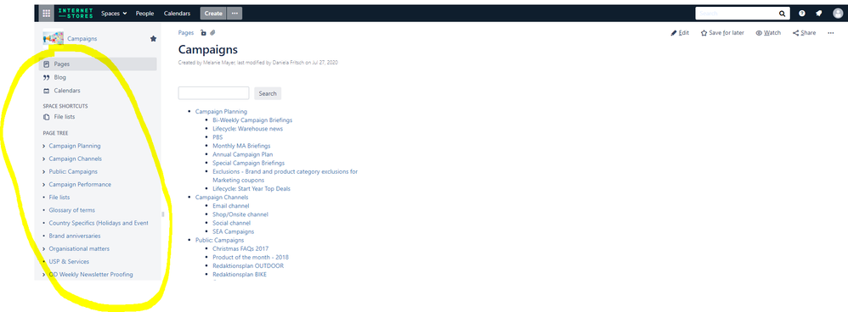
Task: Open the app switcher grid icon
Action: (x=47, y=14)
